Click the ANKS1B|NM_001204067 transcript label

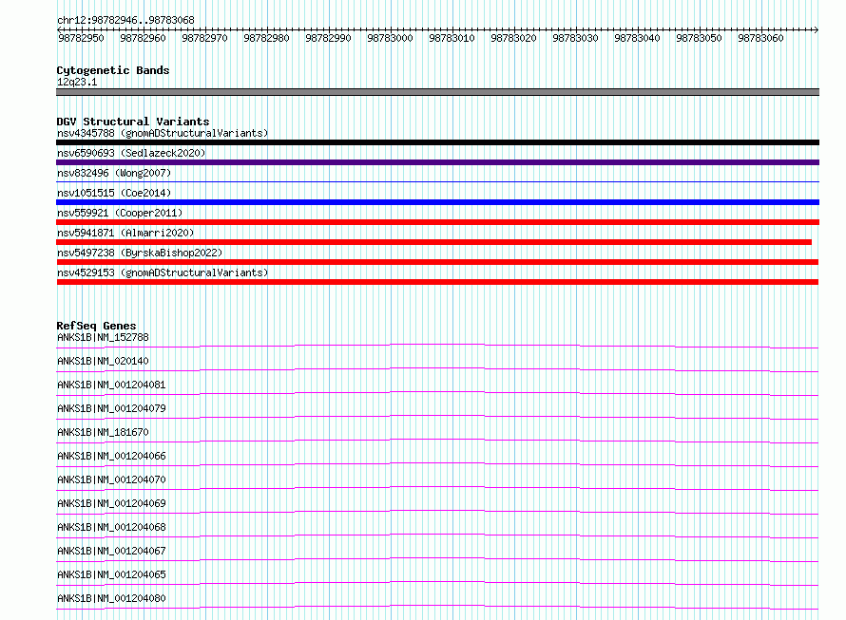click(x=111, y=551)
